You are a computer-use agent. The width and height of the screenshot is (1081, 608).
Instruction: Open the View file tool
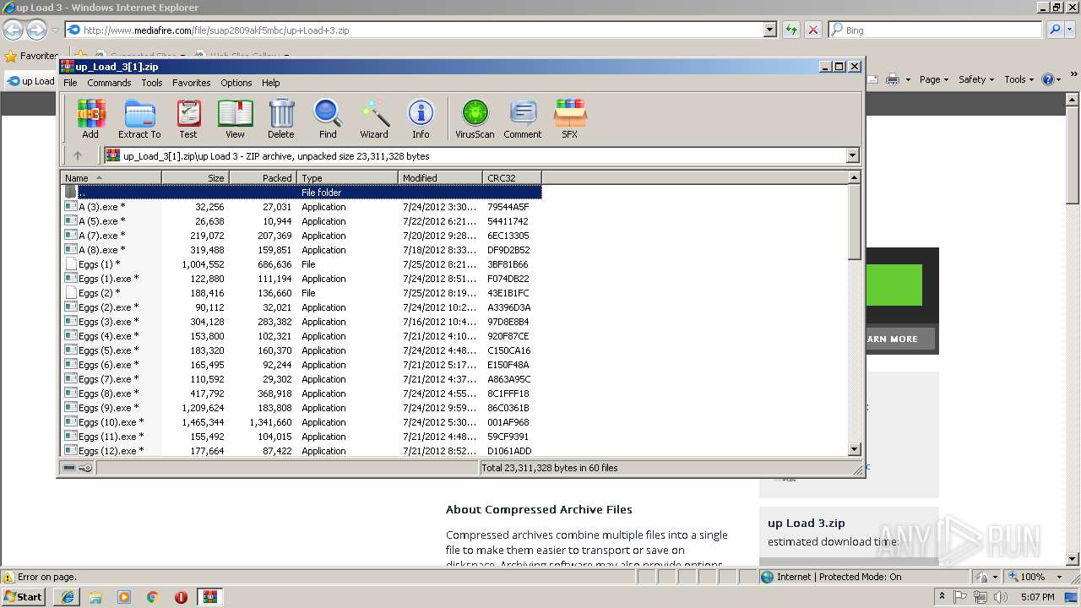pos(235,118)
